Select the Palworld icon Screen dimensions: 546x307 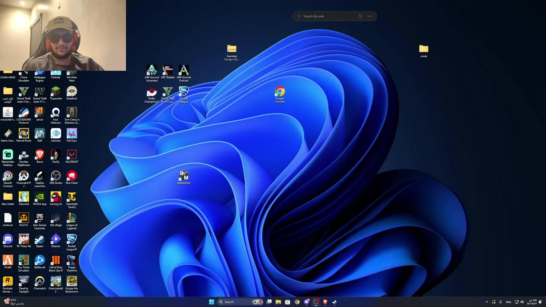tap(23, 199)
